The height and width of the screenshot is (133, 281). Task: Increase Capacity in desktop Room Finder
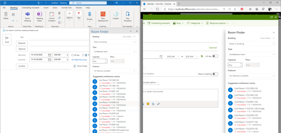click(106, 60)
